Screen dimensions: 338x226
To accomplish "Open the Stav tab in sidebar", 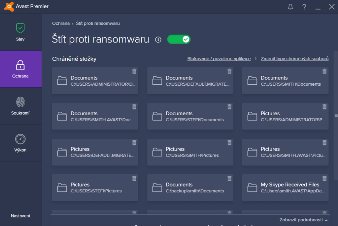I will pos(20,32).
